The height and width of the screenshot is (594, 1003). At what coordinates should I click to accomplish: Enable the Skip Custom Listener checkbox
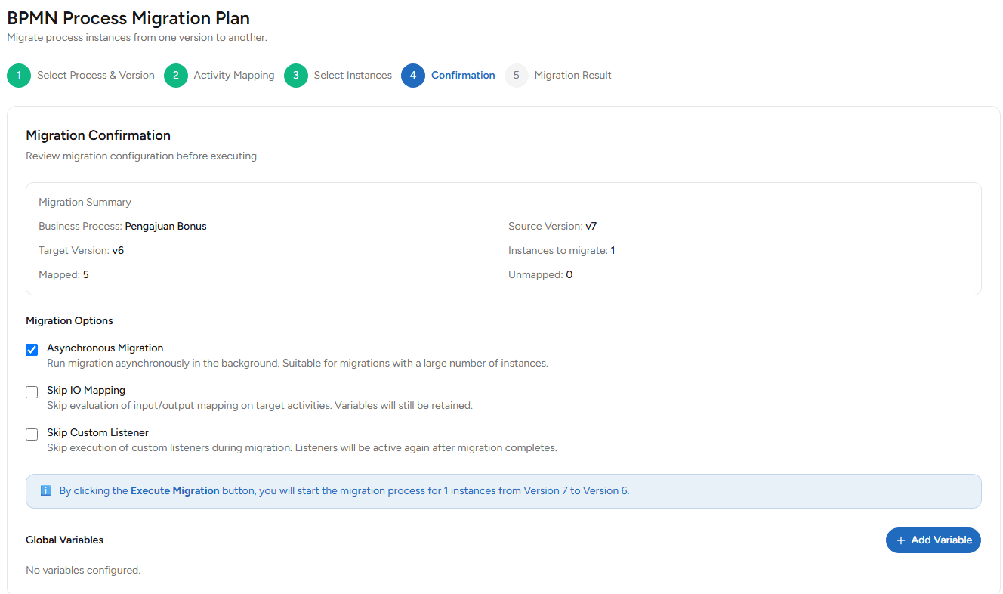point(32,435)
